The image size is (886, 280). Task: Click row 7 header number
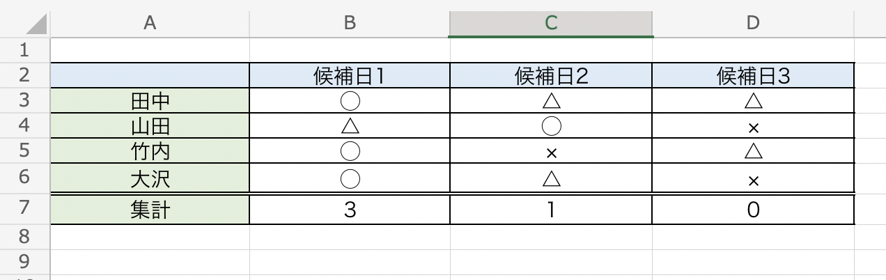[24, 210]
